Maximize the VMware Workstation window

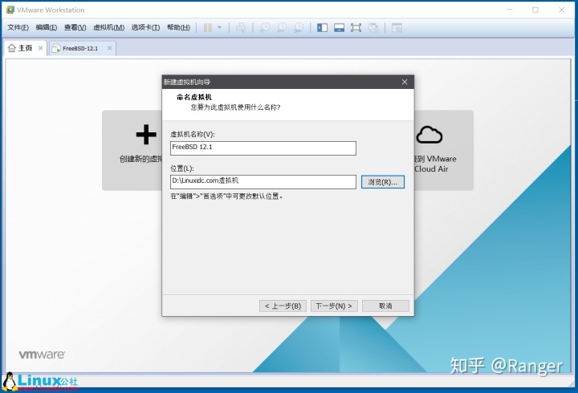tap(535, 10)
